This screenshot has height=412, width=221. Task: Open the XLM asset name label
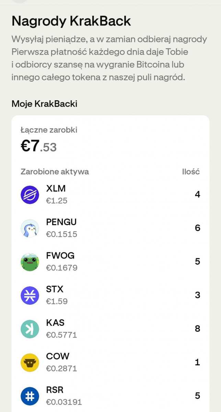tap(56, 188)
